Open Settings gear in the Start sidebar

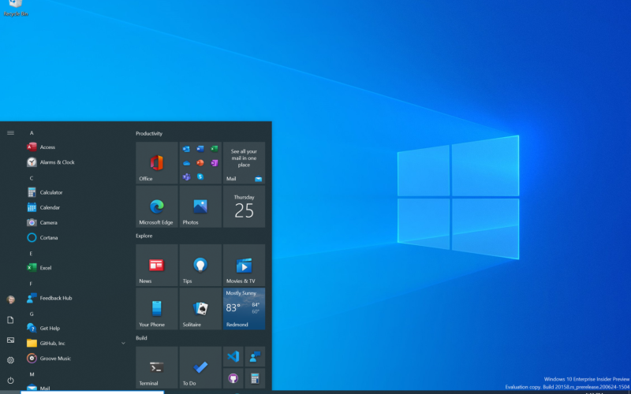coord(10,360)
